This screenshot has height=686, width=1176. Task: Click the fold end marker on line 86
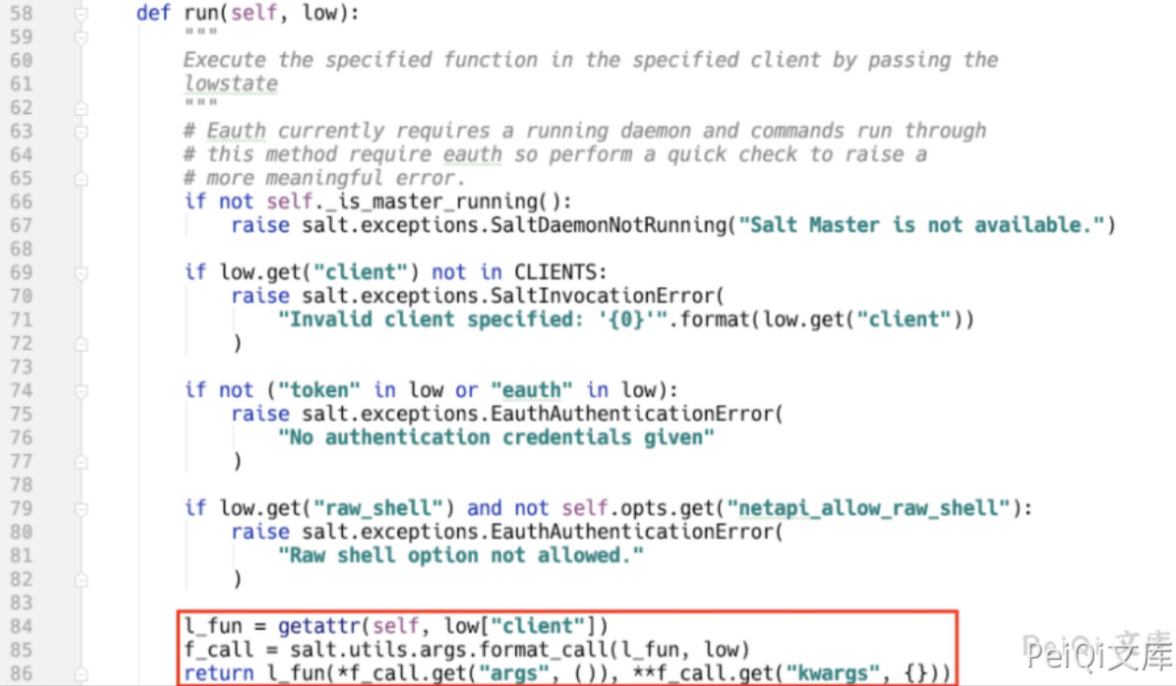[81, 675]
